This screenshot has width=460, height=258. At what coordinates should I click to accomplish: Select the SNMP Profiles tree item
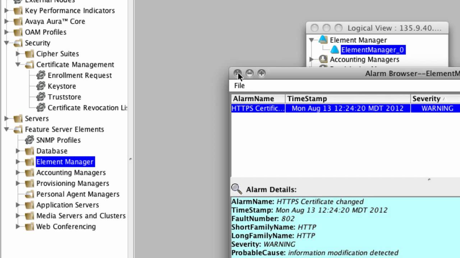click(58, 140)
